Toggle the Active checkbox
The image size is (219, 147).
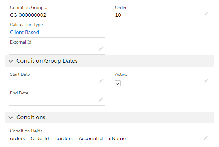(118, 83)
